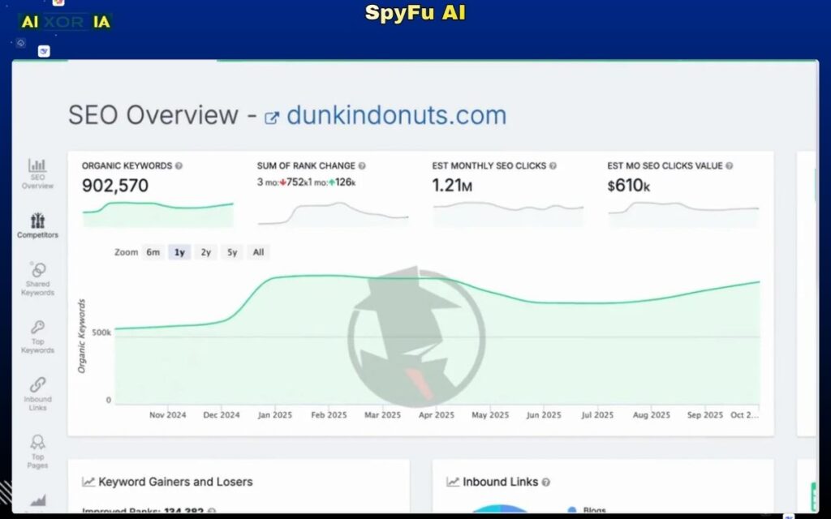The width and height of the screenshot is (831, 519).
Task: Select the 2y range in the Zoom selector
Action: click(x=205, y=252)
